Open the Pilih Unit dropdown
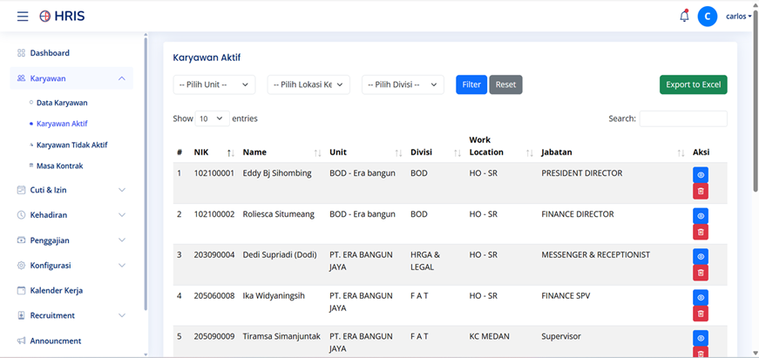This screenshot has height=358, width=759. [214, 84]
